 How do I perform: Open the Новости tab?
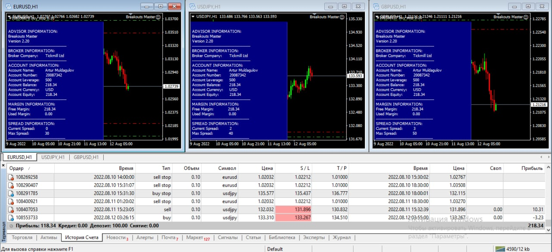coord(117,237)
